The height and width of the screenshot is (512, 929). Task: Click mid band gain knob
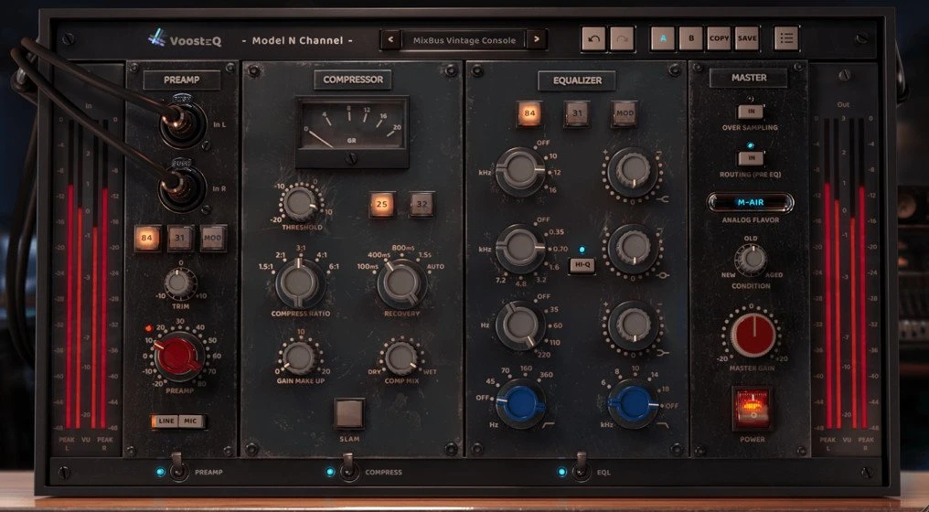pos(633,248)
